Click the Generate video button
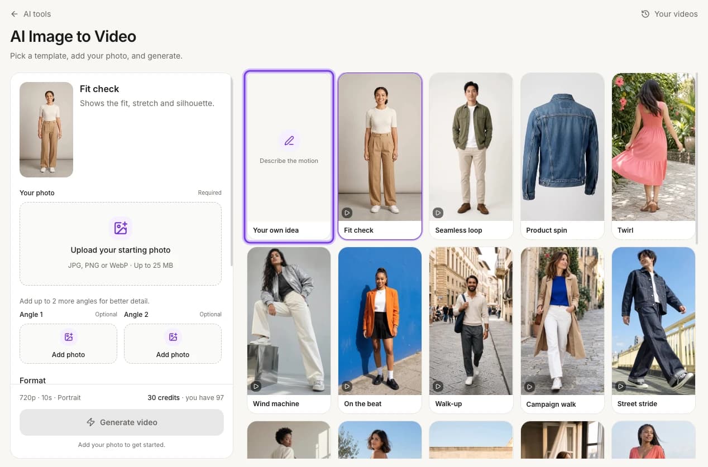The image size is (708, 467). [122, 422]
